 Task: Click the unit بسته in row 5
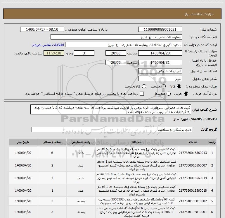pyautogui.click(x=81, y=201)
